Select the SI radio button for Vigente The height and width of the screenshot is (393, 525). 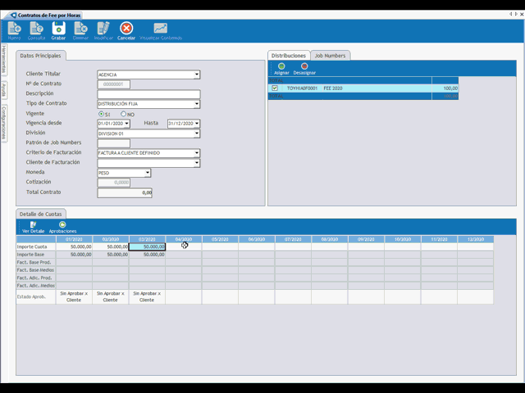click(x=101, y=114)
